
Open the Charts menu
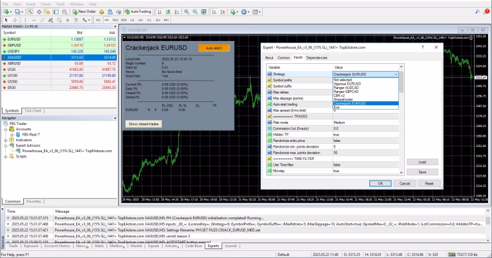tap(45, 4)
